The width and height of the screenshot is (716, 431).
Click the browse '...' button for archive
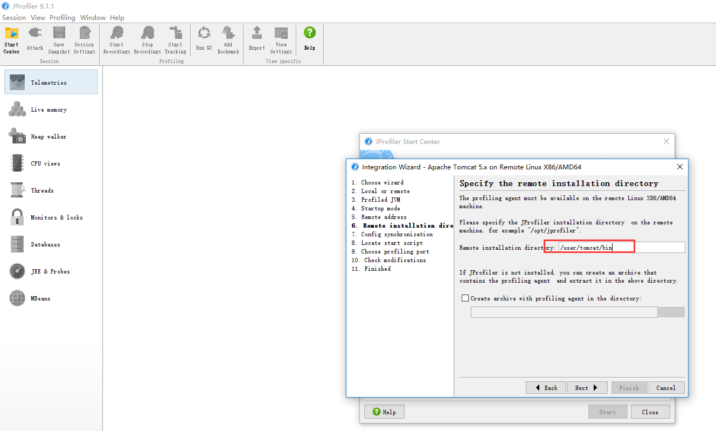pos(671,312)
